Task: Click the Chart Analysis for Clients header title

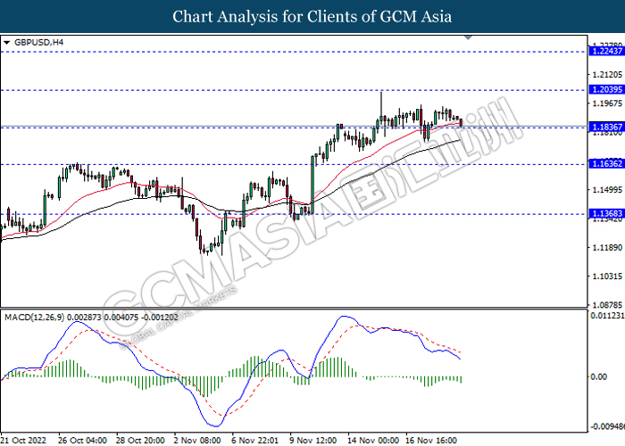Action: [x=312, y=17]
